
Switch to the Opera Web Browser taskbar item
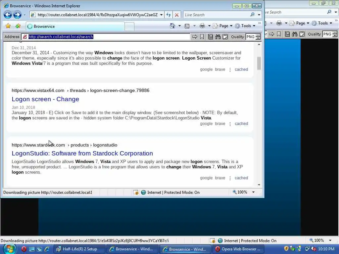(x=238, y=249)
